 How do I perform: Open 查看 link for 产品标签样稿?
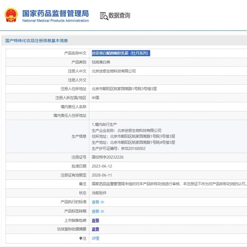(x=95, y=211)
